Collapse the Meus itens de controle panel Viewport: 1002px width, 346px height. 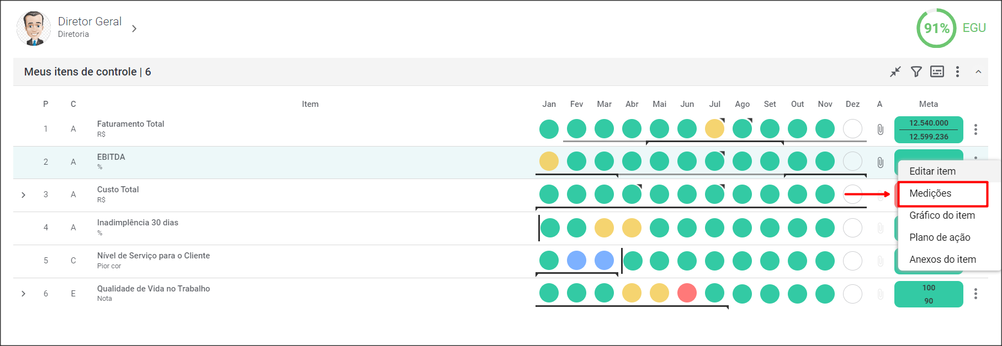click(x=978, y=72)
